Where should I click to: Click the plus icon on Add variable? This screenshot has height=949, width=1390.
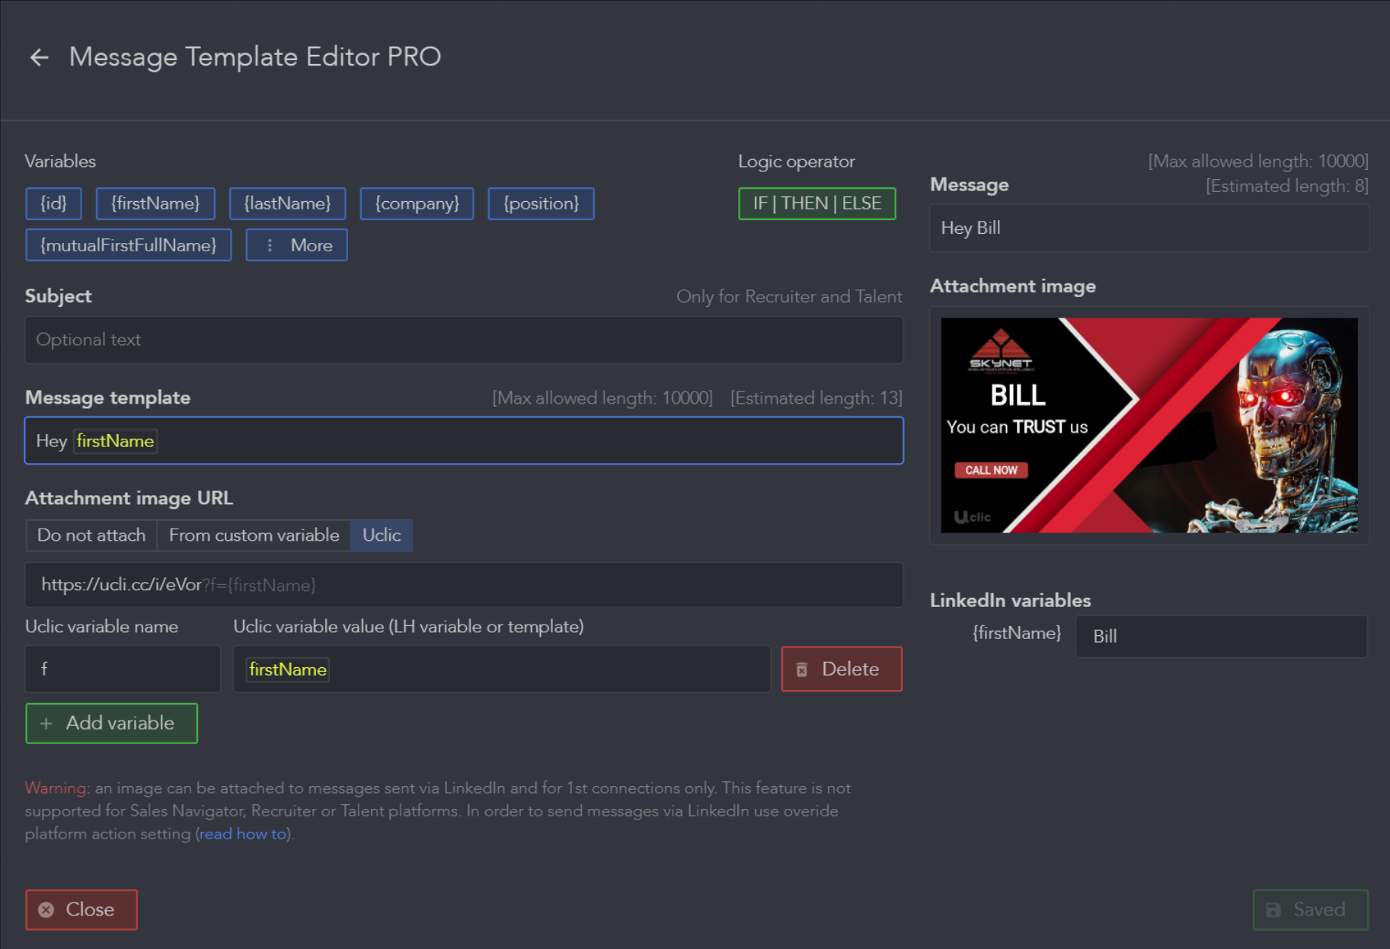[x=46, y=724]
